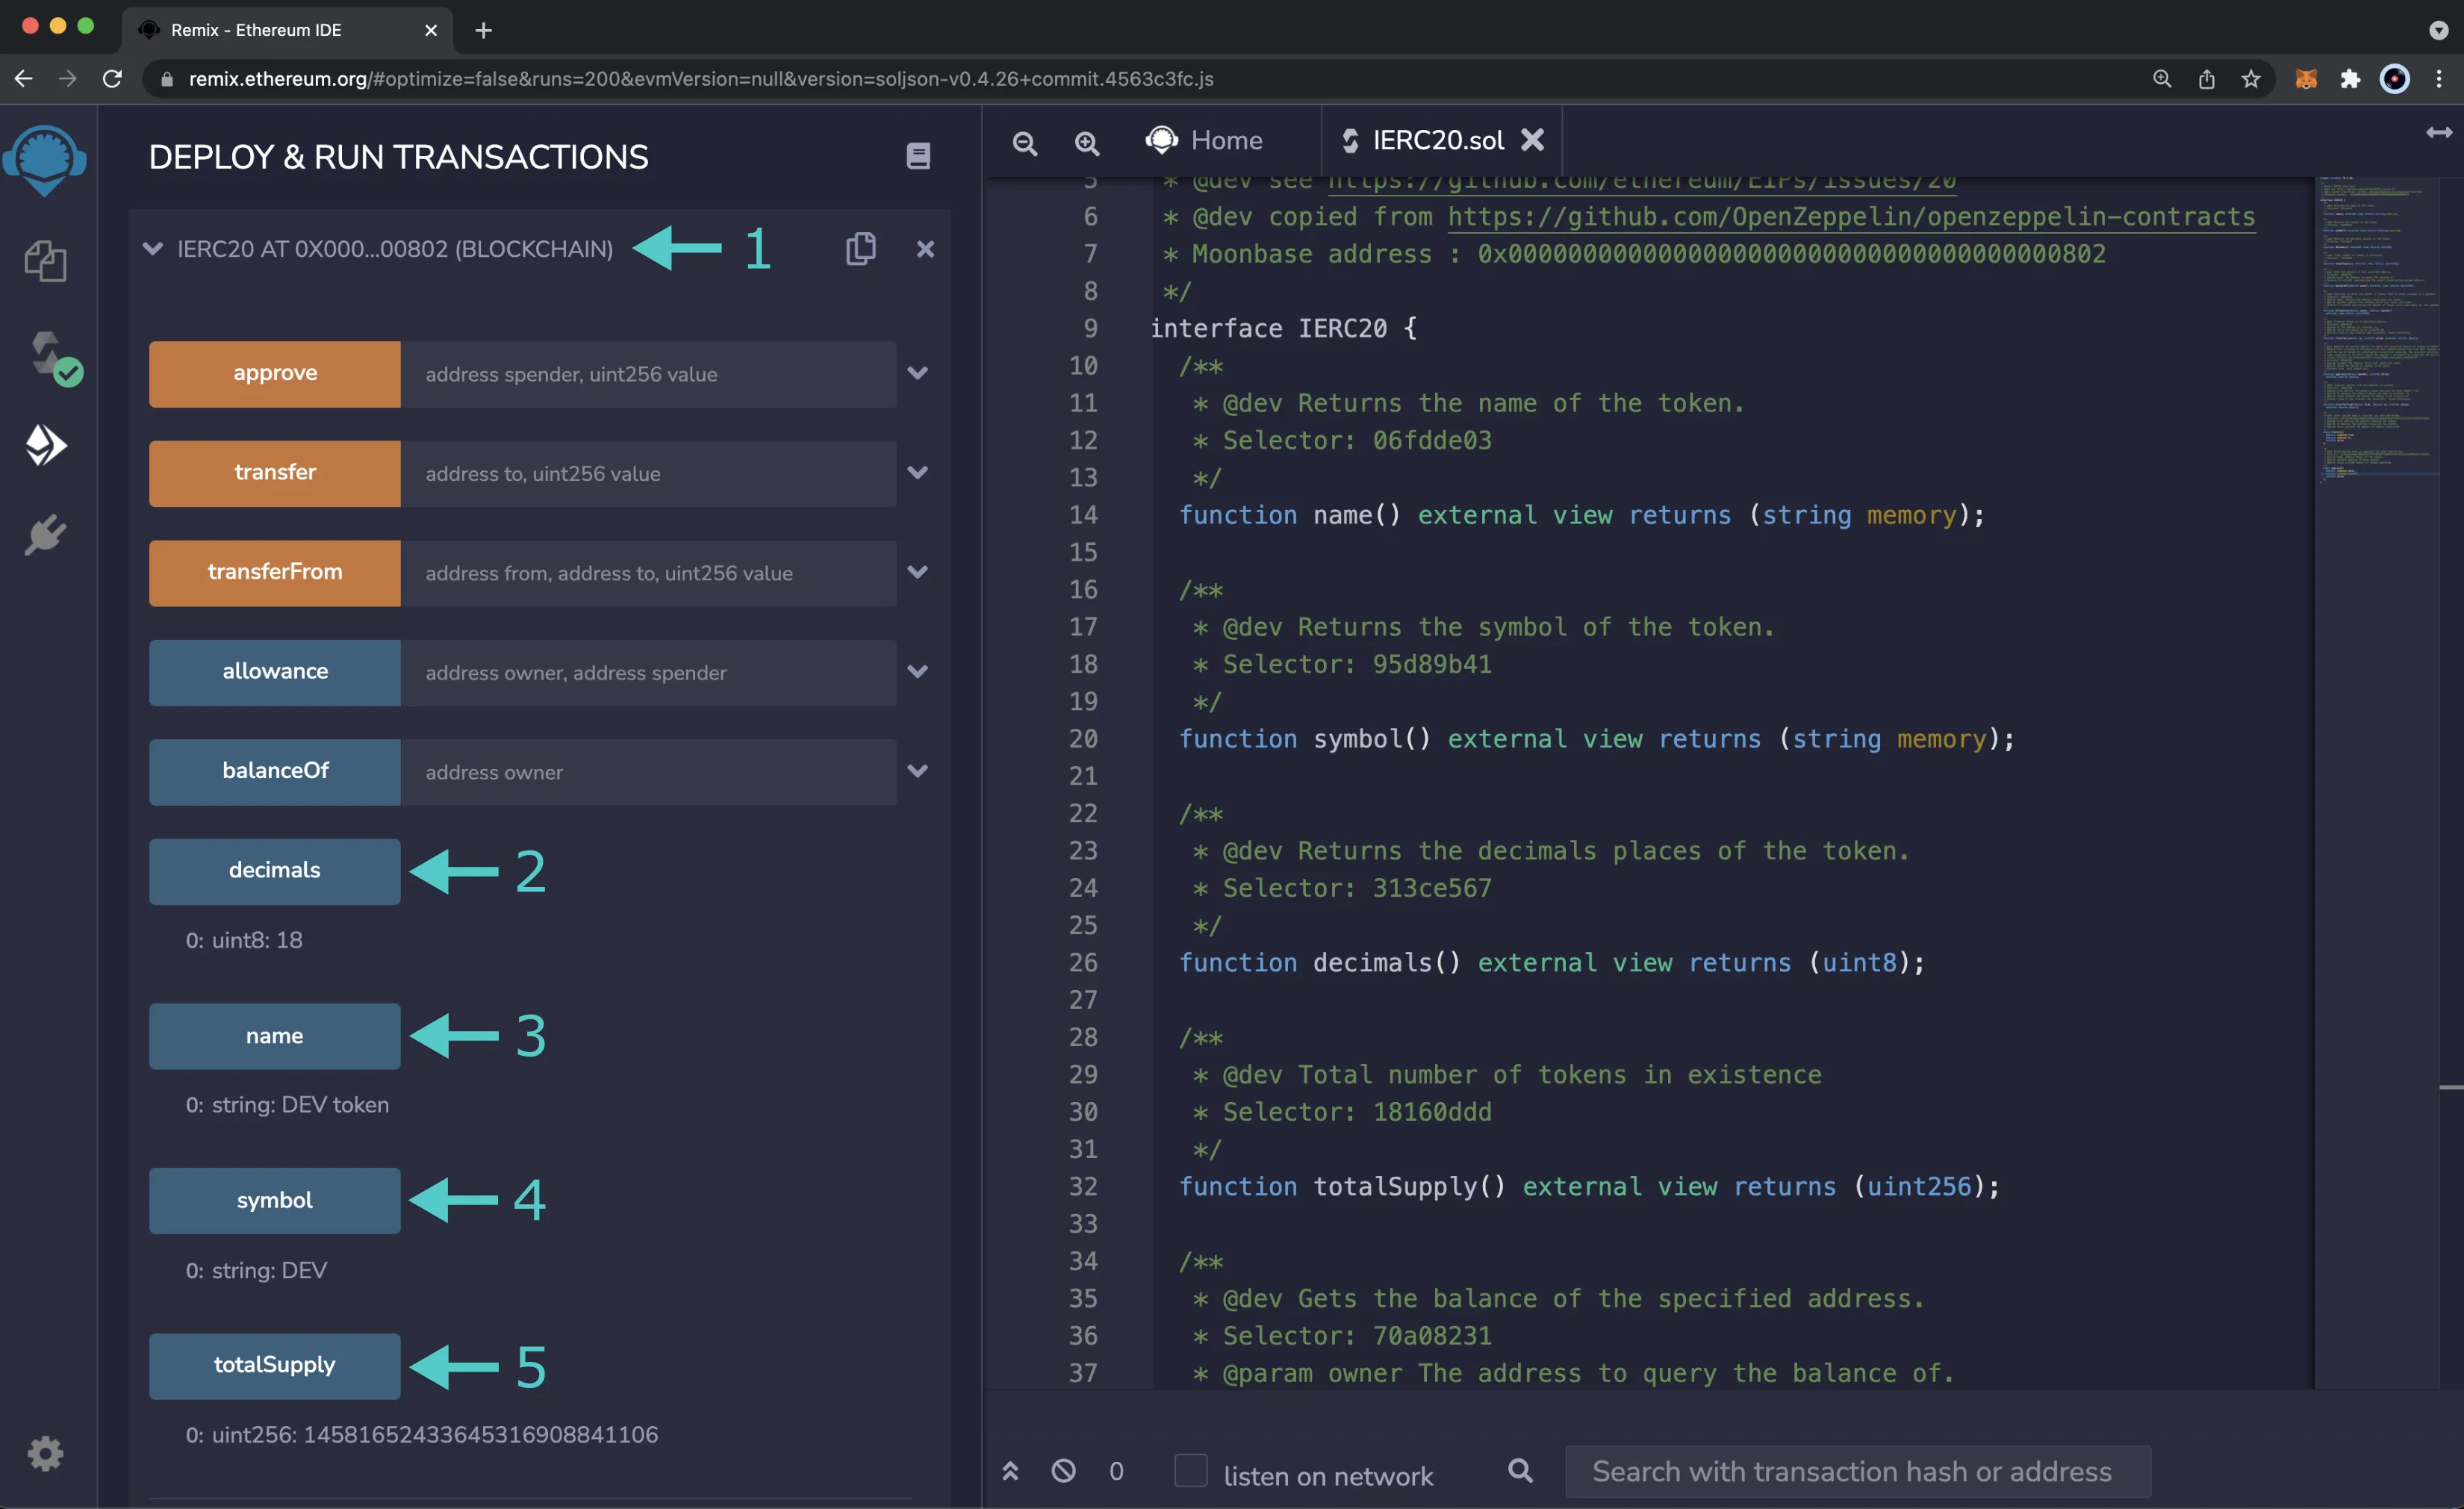Open the Chrome three-dot menu

[x=2439, y=79]
